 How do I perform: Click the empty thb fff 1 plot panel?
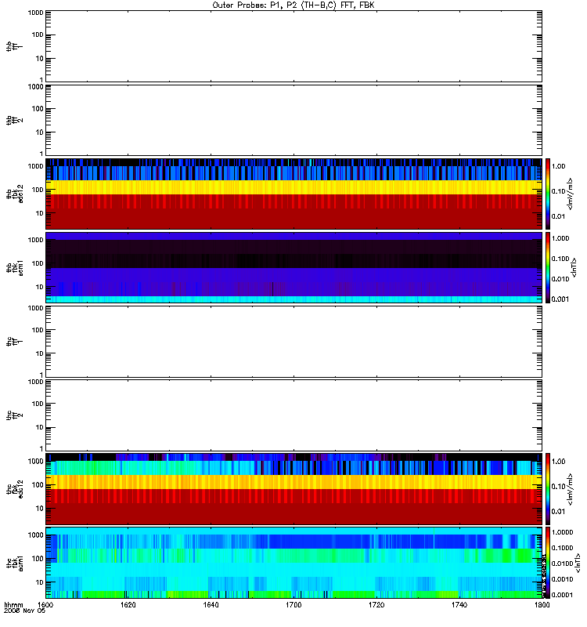(294, 46)
